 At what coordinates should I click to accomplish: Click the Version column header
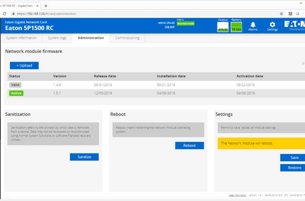pos(60,76)
